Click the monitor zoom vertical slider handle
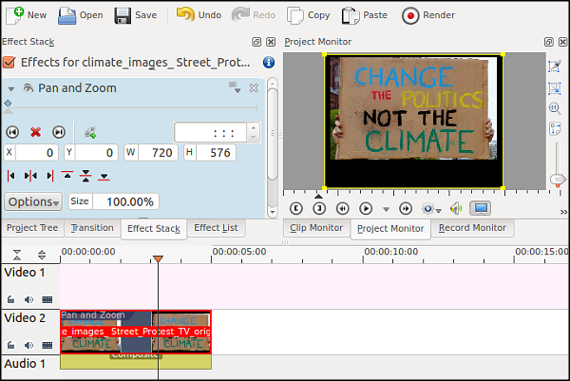The width and height of the screenshot is (570, 381). tap(558, 179)
